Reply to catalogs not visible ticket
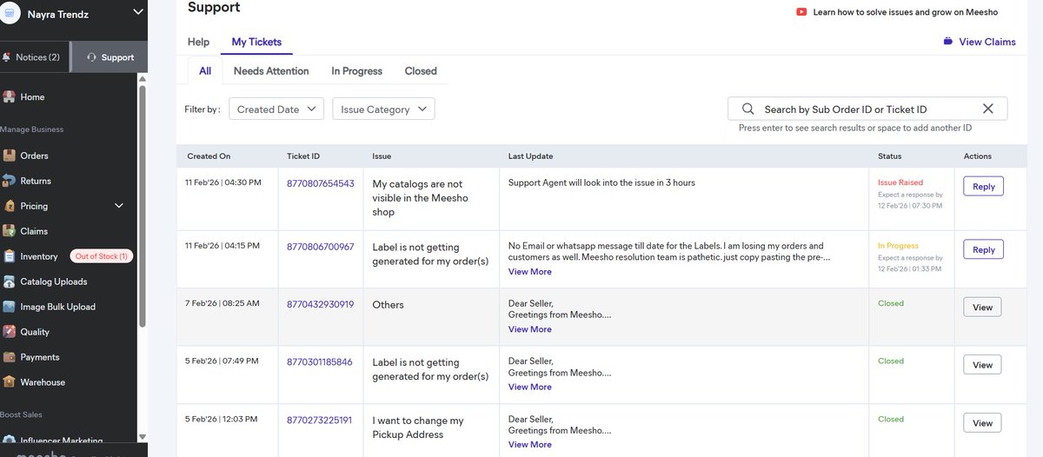This screenshot has height=457, width=1043. click(x=983, y=186)
